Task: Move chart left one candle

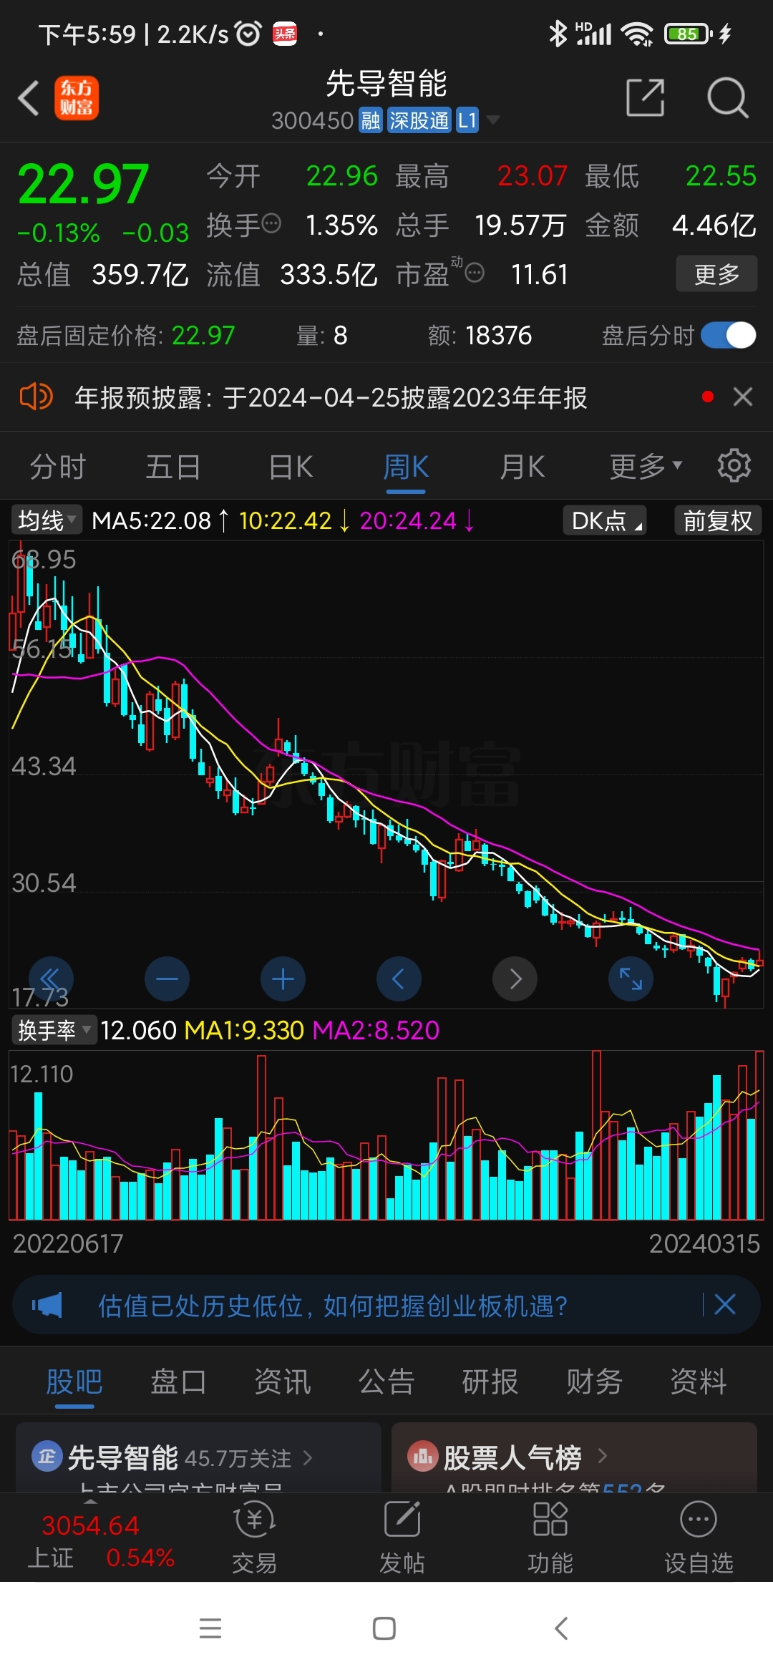Action: (x=399, y=979)
